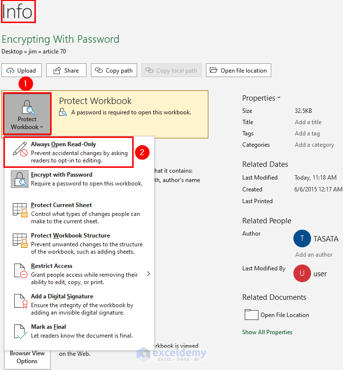Image resolution: width=343 pixels, height=370 pixels.
Task: Click the Add a Digital Signature ribbon icon
Action: click(21, 301)
